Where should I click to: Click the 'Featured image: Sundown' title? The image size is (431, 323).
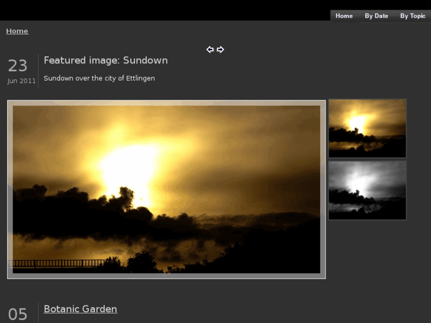pyautogui.click(x=106, y=60)
